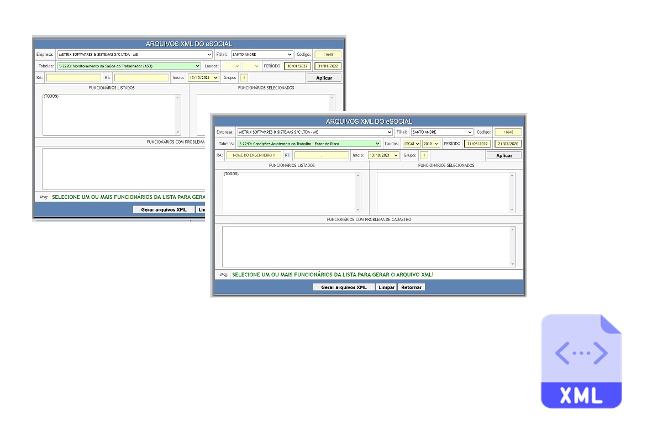Click the RA field with NOME DO ENGENHEIRO 1

pyautogui.click(x=254, y=155)
